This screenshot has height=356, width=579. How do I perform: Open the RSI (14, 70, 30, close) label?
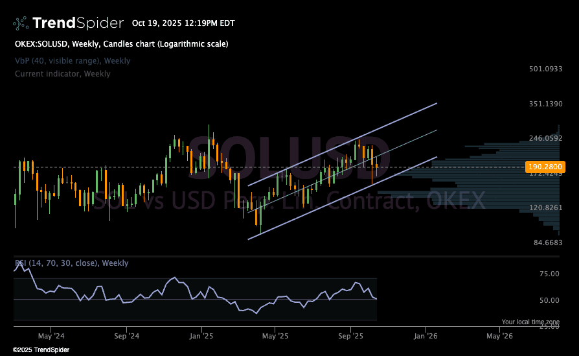click(x=71, y=263)
